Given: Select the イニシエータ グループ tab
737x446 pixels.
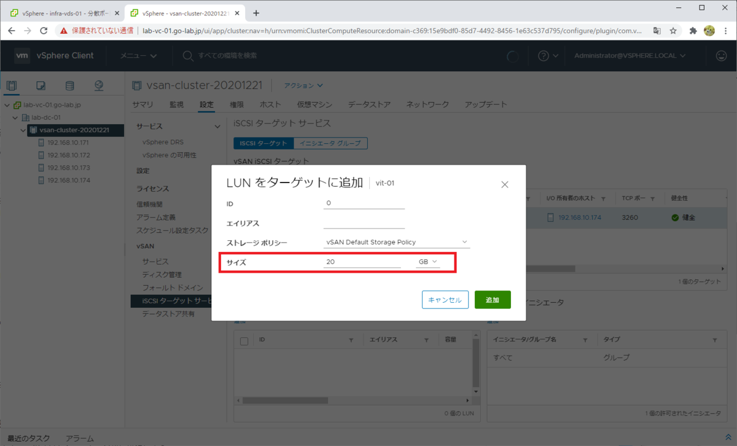Looking at the screenshot, I should [x=330, y=143].
